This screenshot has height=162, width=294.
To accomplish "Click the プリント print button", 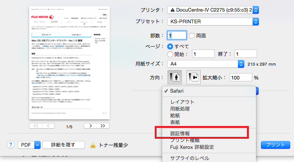I will pyautogui.click(x=275, y=145).
